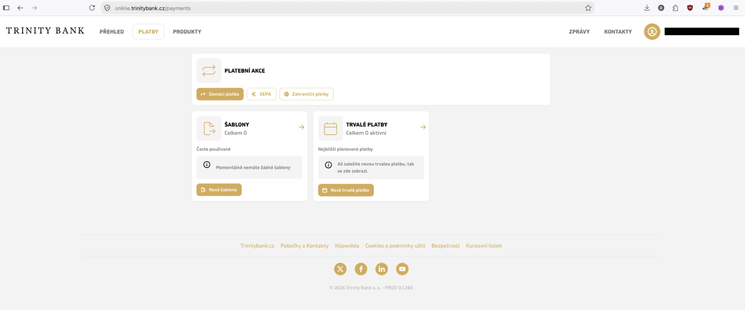
Task: Click the TRINITY BANK logo
Action: click(x=45, y=31)
